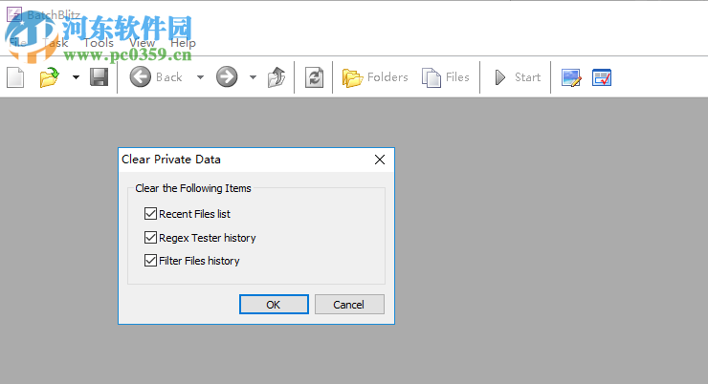Expand the Forward history dropdown arrow
708x384 pixels.
pos(253,77)
